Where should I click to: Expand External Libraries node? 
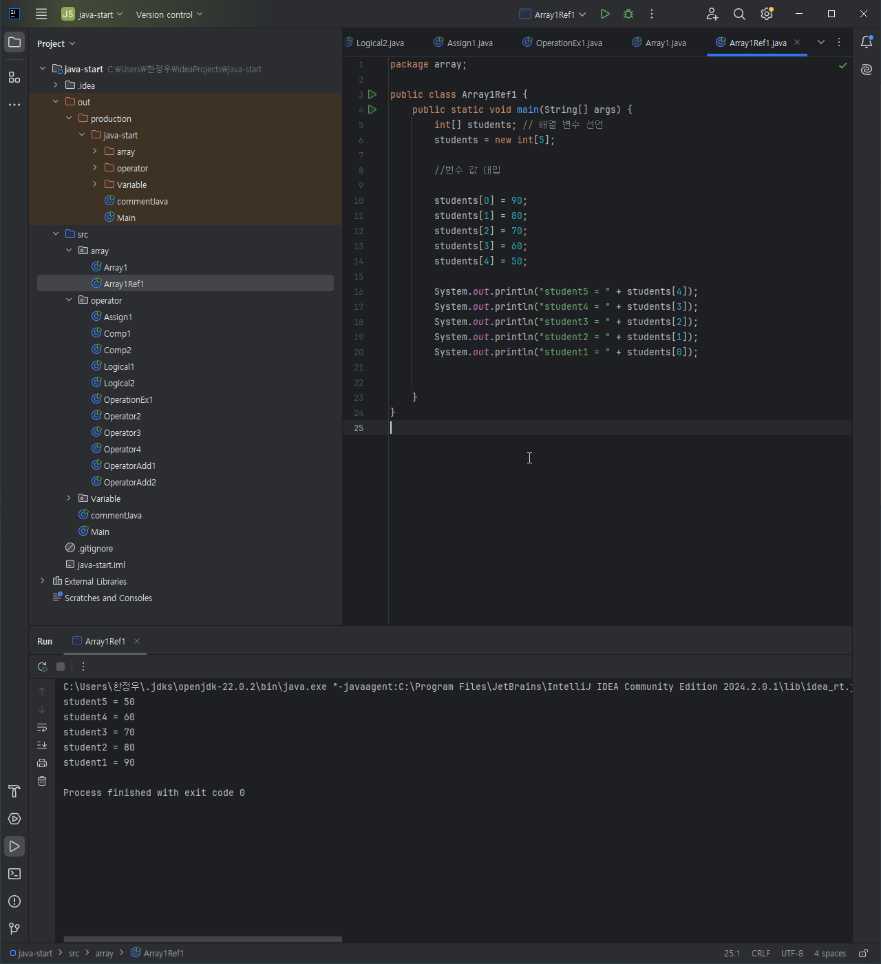43,581
